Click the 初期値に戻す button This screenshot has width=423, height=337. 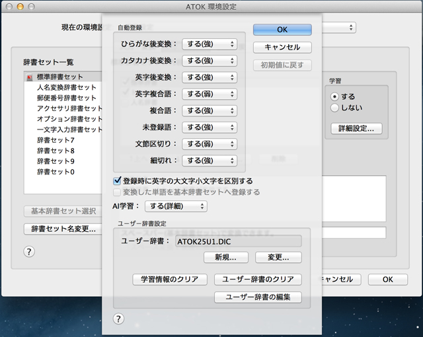pos(282,65)
